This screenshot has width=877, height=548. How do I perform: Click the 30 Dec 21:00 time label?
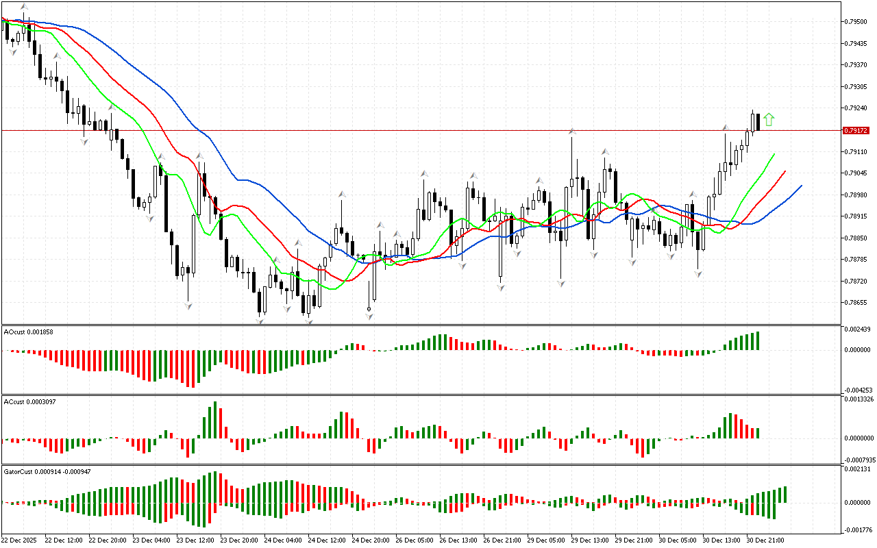[x=765, y=540]
